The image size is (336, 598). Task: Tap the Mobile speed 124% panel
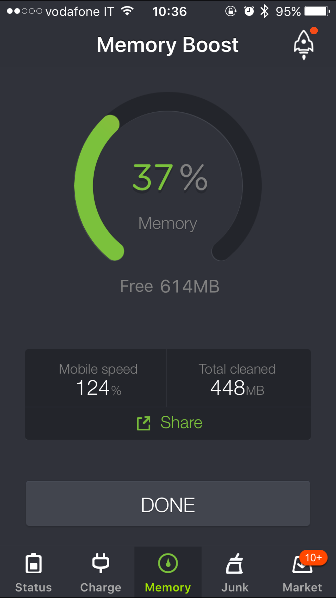coord(96,378)
